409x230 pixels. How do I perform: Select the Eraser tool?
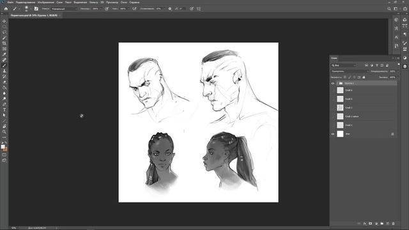click(x=4, y=82)
